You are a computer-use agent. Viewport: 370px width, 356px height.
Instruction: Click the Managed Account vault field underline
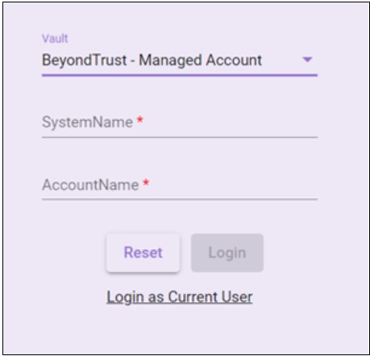click(180, 75)
